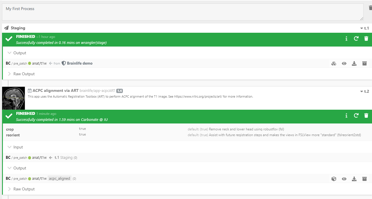Click the stacked-cubes icon on staged anat/t1w output
372x199 pixels.
pos(334,63)
